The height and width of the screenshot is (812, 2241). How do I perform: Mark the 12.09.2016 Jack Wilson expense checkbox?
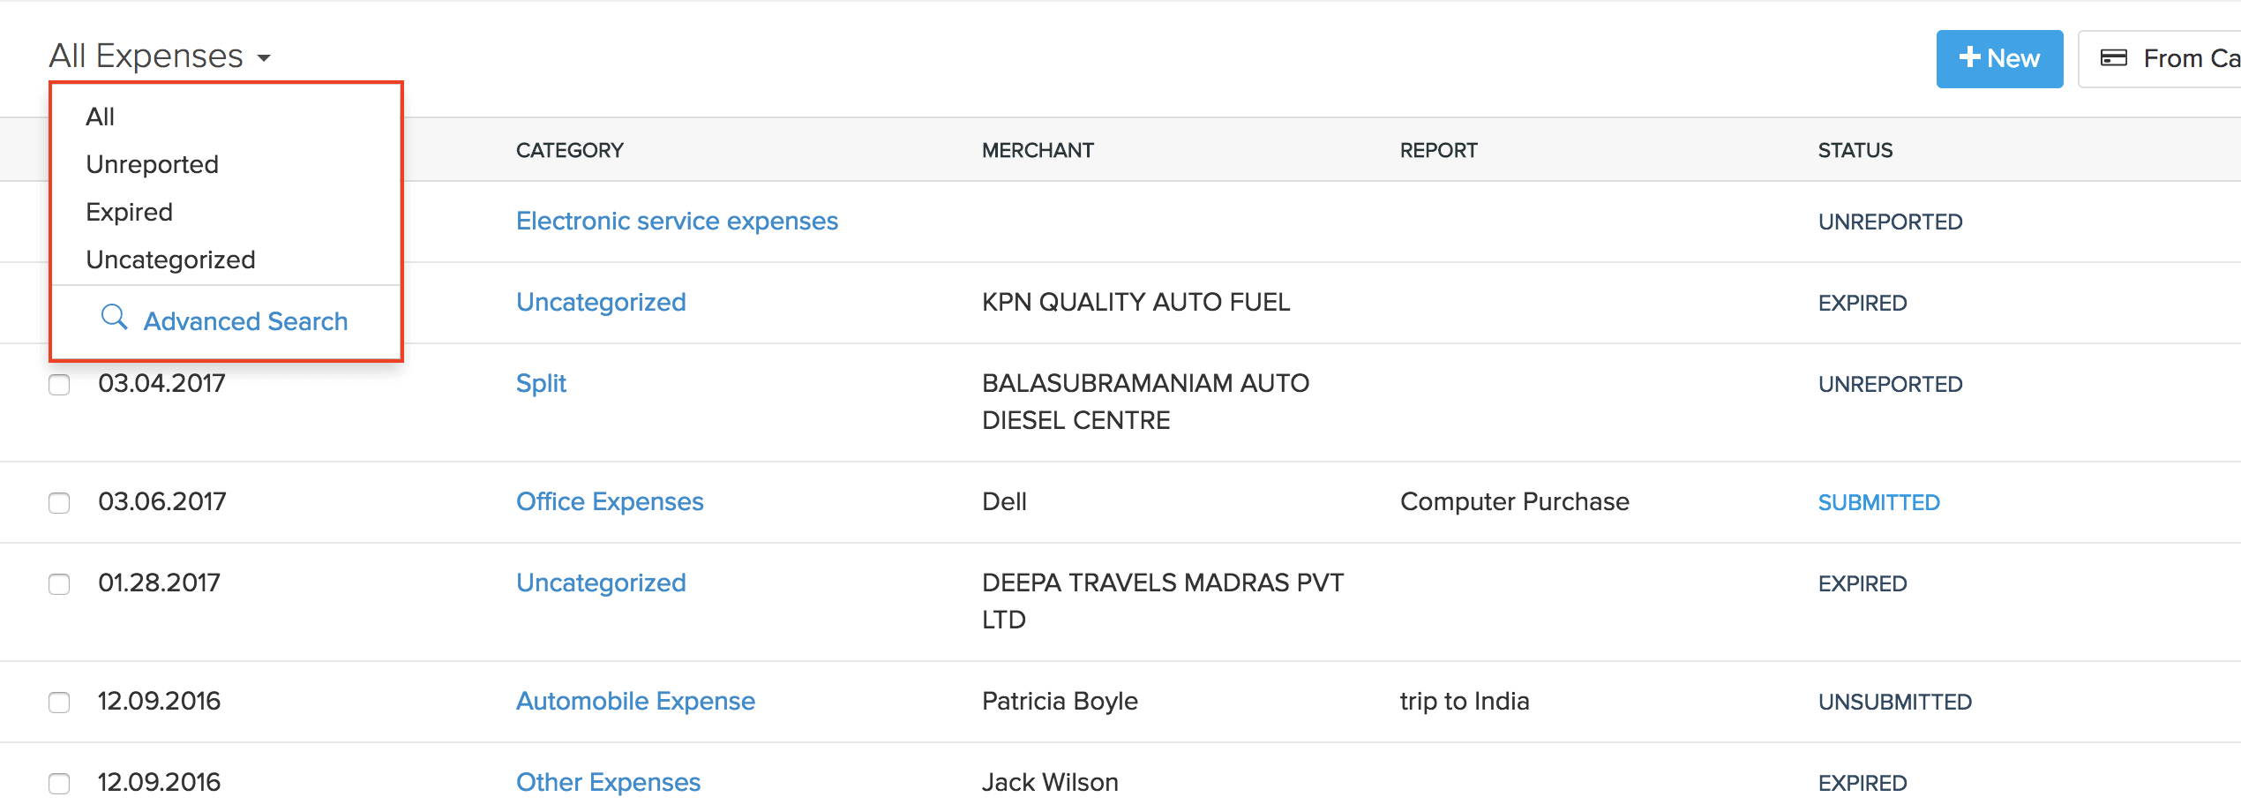(59, 784)
